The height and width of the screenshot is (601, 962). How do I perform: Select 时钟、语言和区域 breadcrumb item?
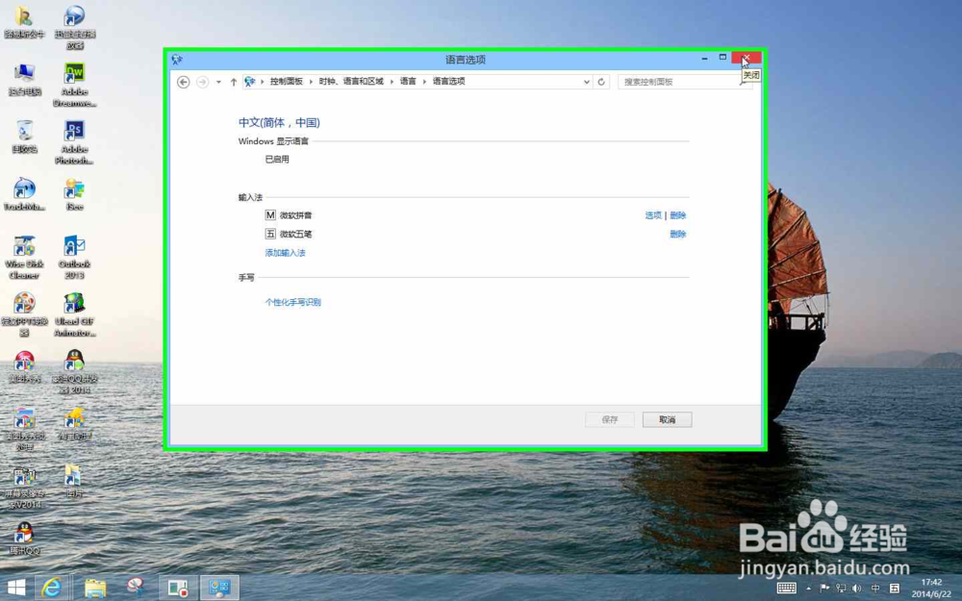coord(350,82)
